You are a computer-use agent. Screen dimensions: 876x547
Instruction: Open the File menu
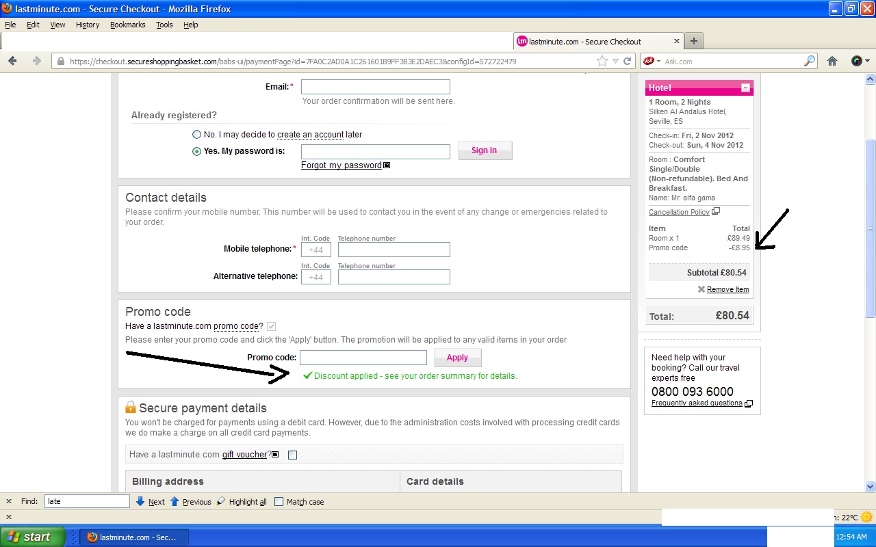[10, 25]
